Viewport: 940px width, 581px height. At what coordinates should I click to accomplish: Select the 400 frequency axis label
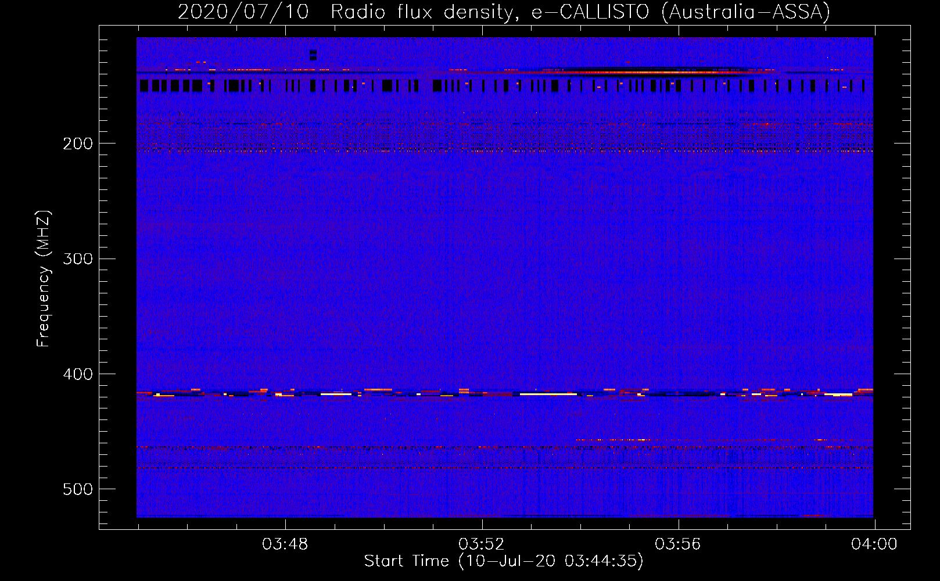[x=78, y=374]
